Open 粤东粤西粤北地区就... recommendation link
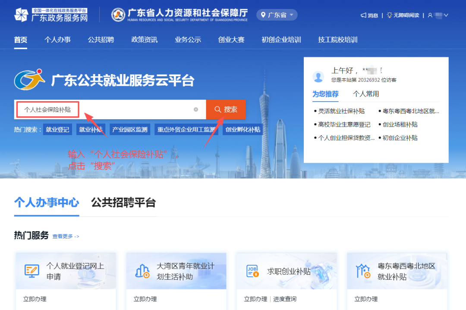 click(x=411, y=111)
